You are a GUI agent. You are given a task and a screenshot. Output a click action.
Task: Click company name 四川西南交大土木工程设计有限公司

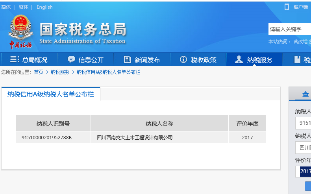tap(135, 137)
